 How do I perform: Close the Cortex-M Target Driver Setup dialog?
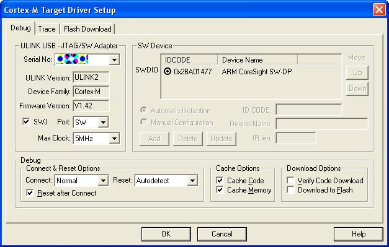pos(379,10)
